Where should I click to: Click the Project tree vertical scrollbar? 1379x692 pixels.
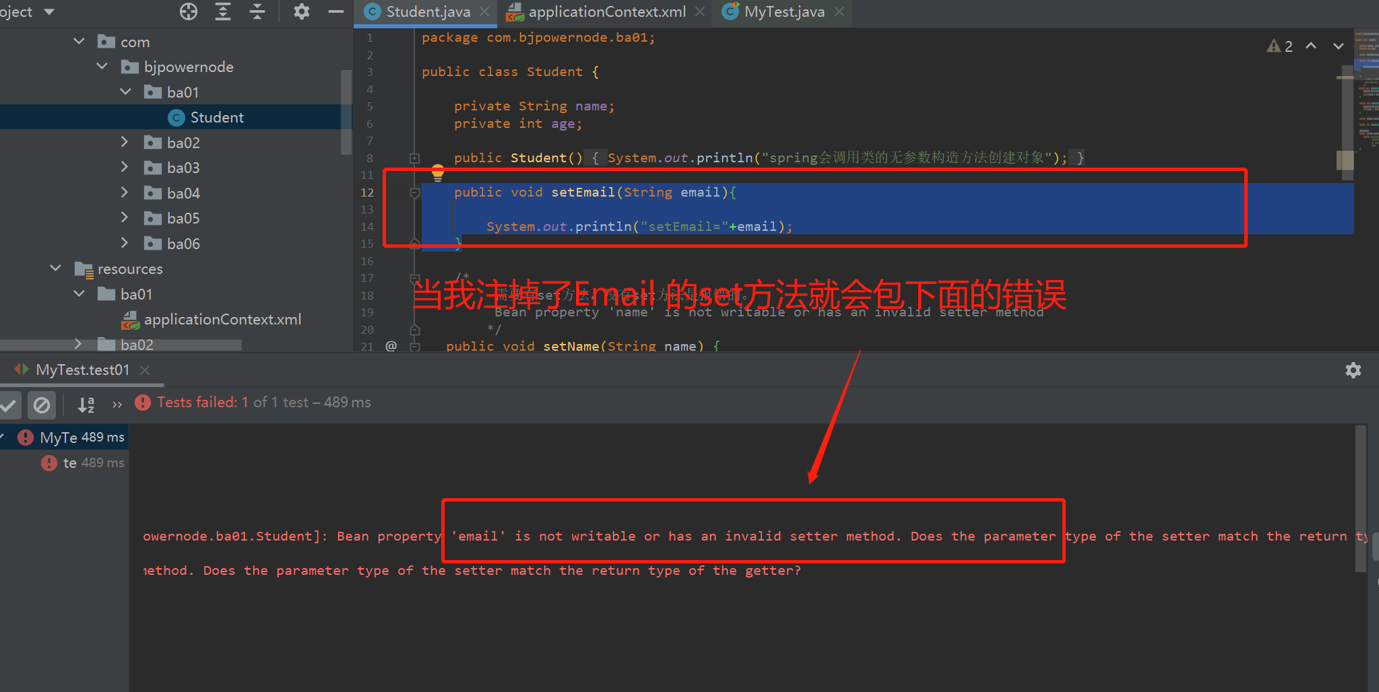point(346,112)
